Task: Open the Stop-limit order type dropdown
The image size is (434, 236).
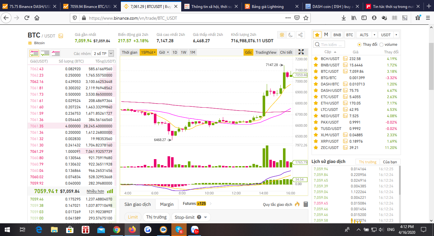Action: (x=205, y=217)
